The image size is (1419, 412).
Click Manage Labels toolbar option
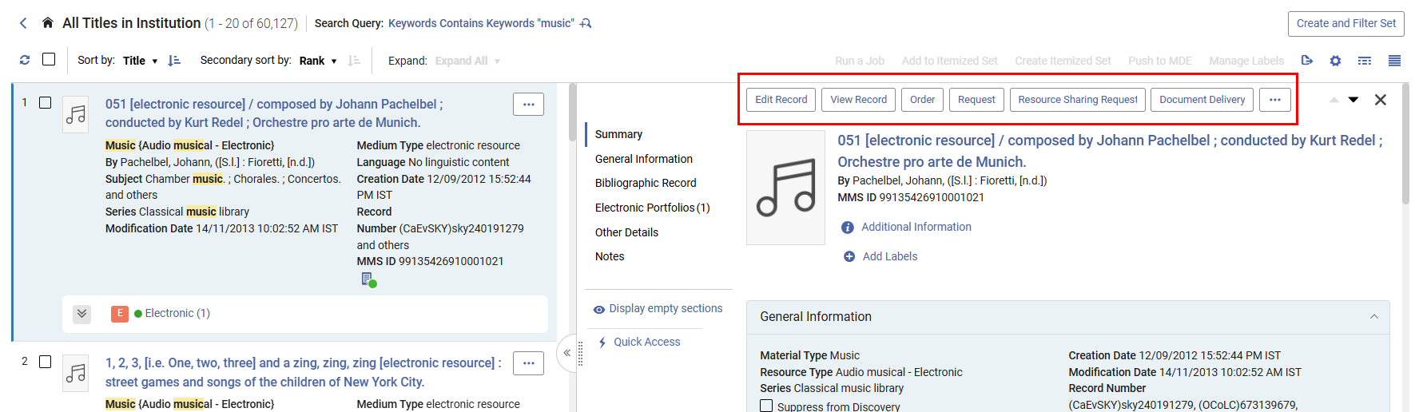pyautogui.click(x=1246, y=61)
